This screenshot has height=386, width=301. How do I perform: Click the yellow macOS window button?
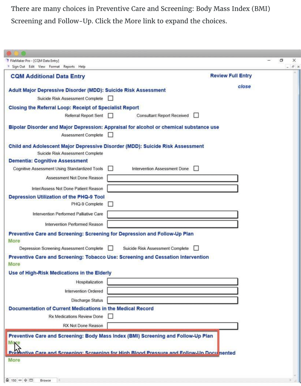tap(16, 53)
